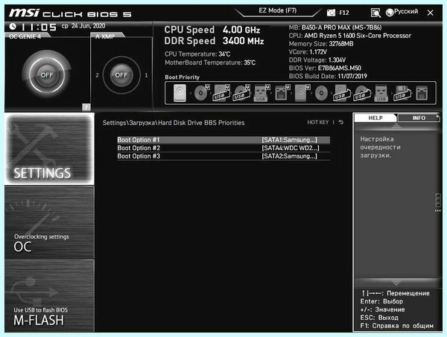Image resolution: width=447 pixels, height=337 pixels.
Task: Click the MB: B450-A PRO MAX text
Action: tap(335, 28)
